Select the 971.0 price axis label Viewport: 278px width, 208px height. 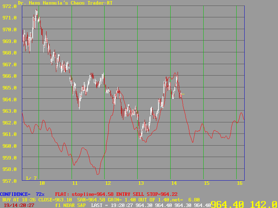coord(9,18)
